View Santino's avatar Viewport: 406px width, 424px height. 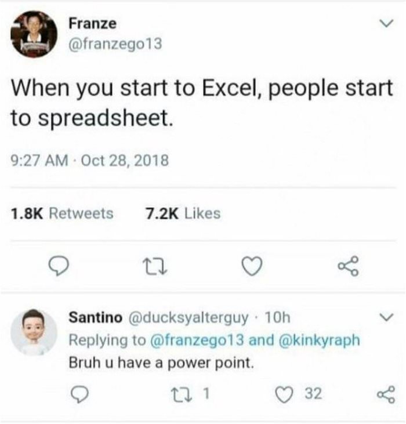pos(34,332)
